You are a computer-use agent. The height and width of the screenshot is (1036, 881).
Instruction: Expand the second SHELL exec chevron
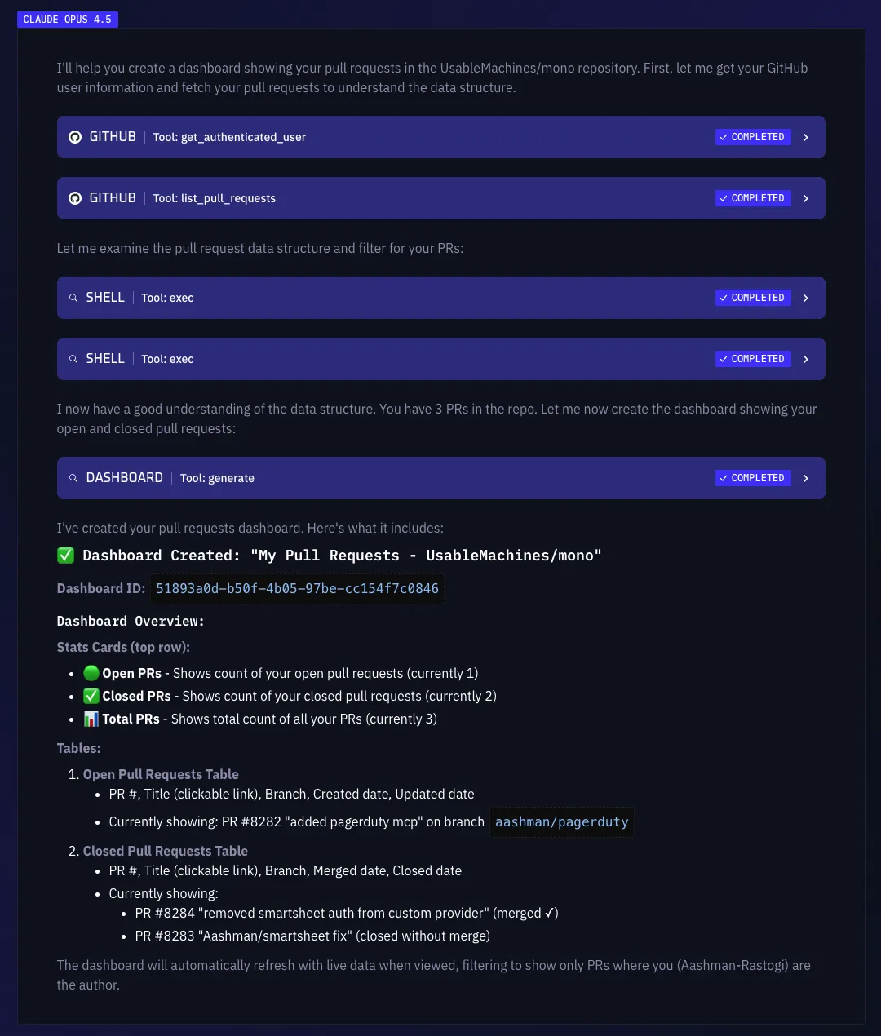(x=805, y=358)
